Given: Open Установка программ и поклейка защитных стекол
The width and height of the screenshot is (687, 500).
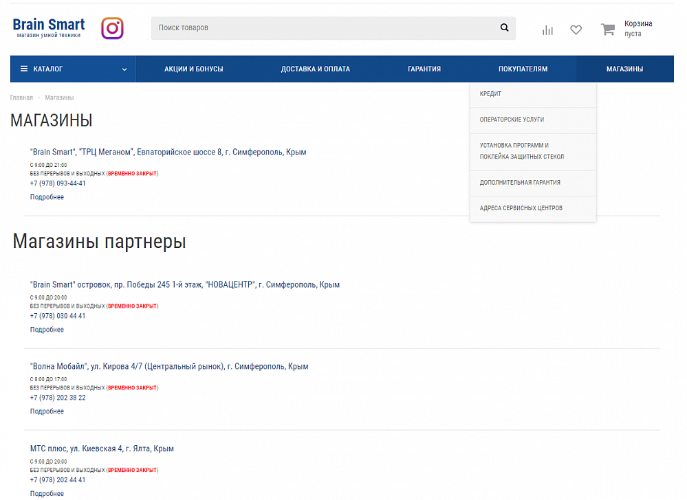Looking at the screenshot, I should pyautogui.click(x=533, y=151).
